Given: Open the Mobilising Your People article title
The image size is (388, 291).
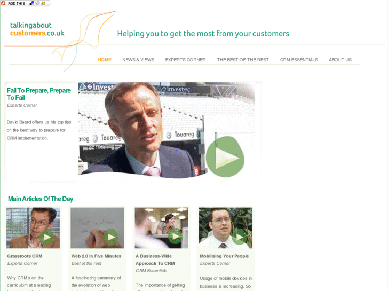Looking at the screenshot, I should tap(225, 256).
